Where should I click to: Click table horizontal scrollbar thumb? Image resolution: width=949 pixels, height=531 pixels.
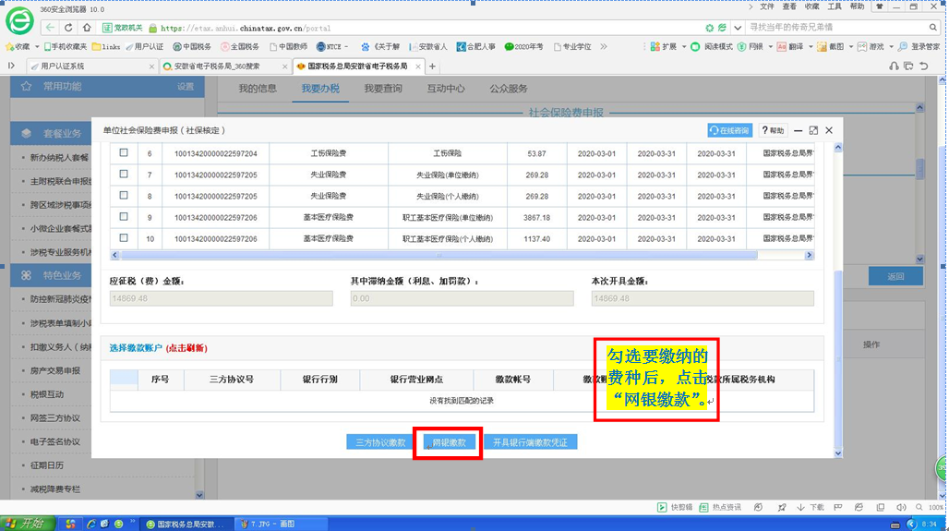click(438, 256)
